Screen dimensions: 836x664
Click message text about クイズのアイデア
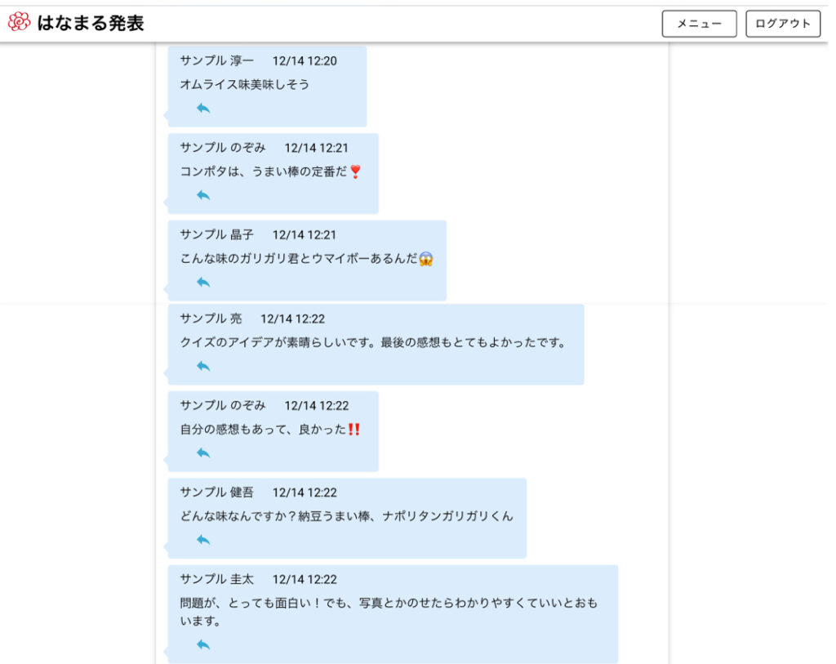click(x=373, y=343)
